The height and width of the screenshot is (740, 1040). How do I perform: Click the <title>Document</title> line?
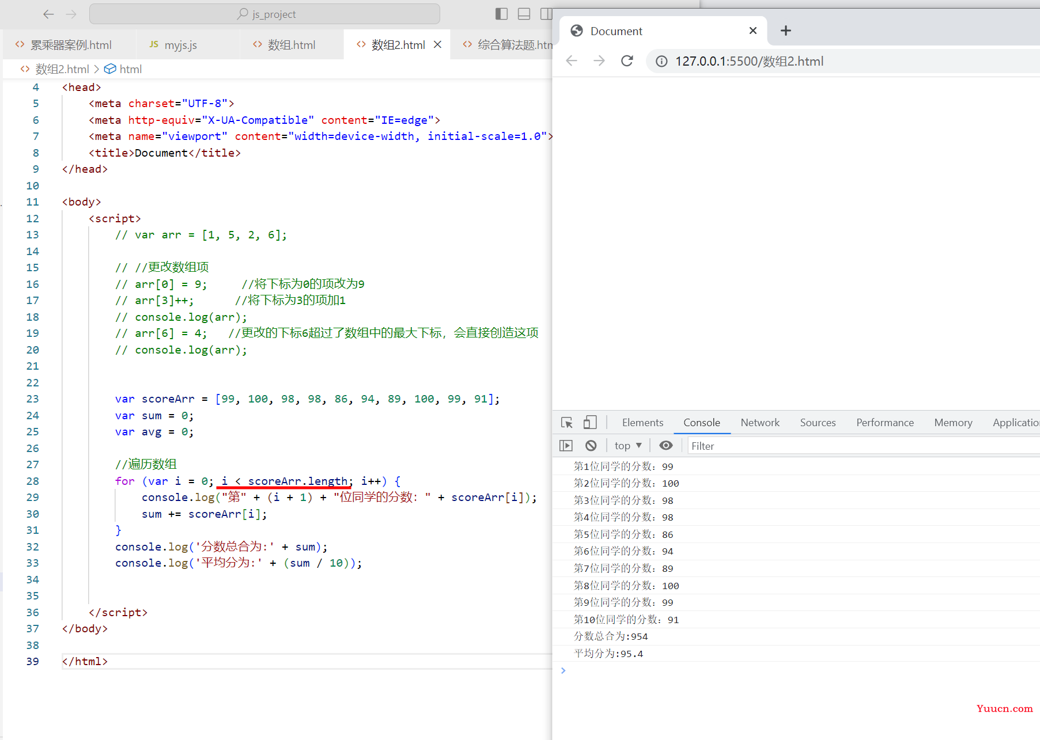(164, 153)
